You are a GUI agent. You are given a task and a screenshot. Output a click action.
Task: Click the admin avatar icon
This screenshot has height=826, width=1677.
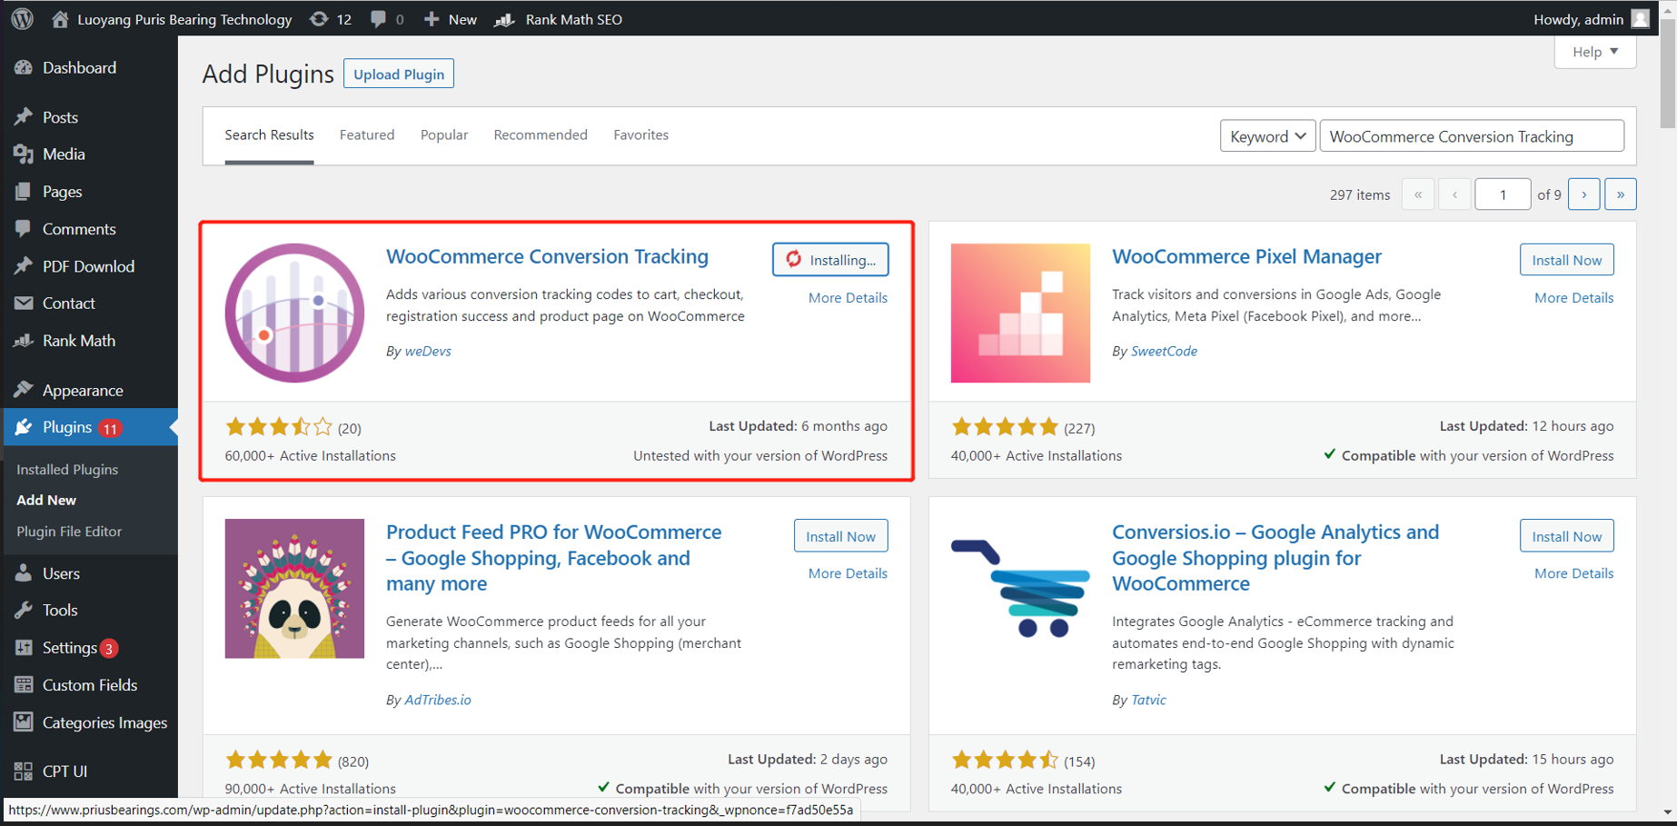1641,19
